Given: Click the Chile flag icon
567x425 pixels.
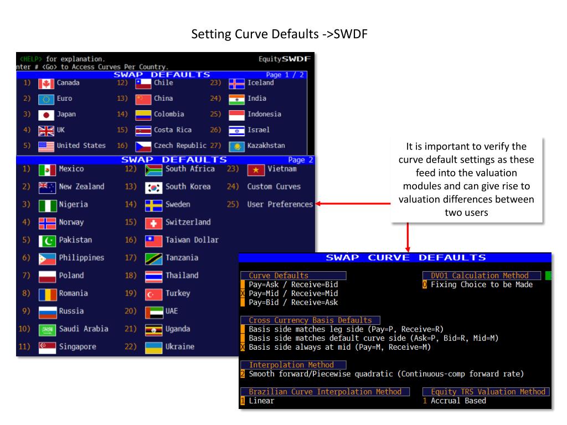Looking at the screenshot, I should [143, 84].
